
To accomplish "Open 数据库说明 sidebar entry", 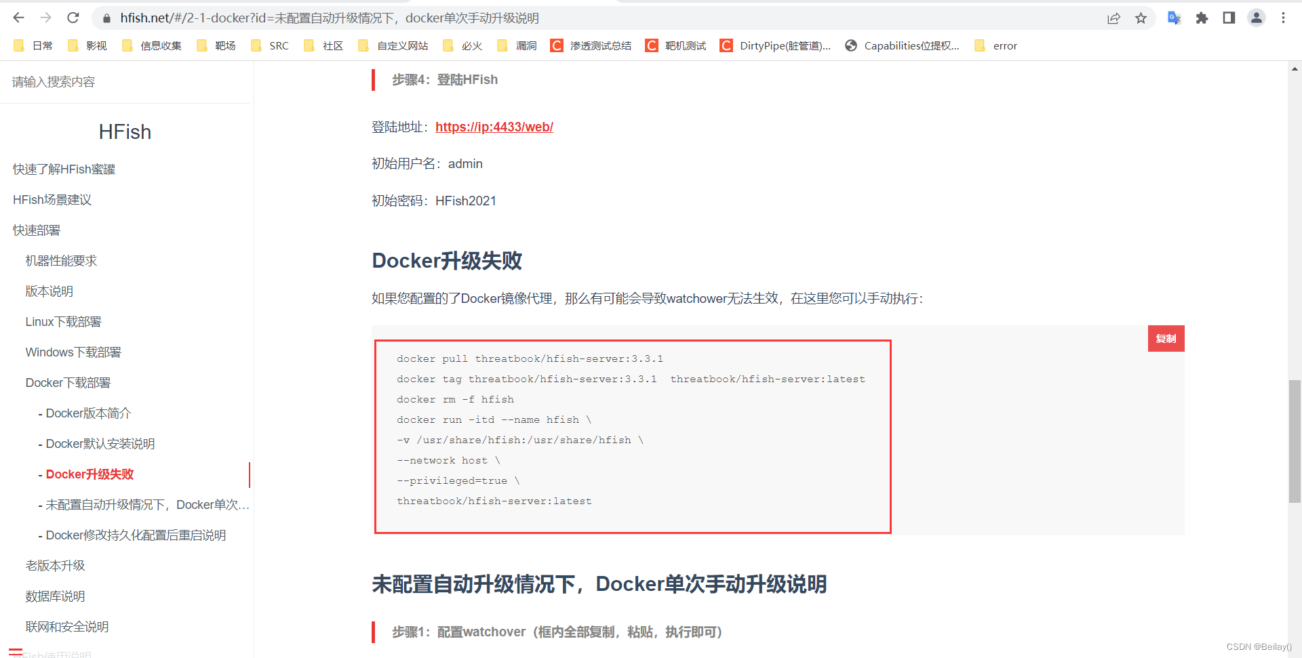I will pos(55,596).
